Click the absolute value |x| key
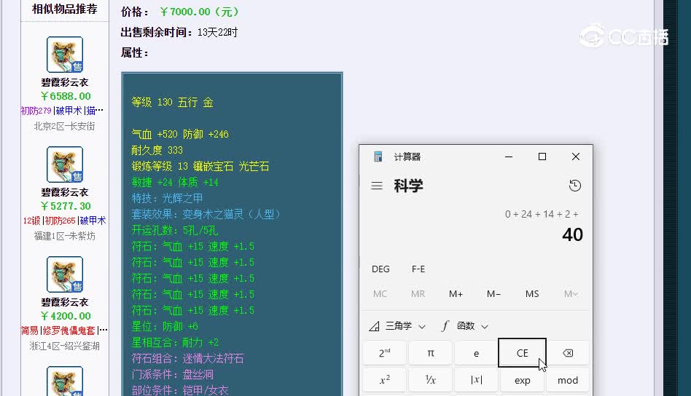The width and height of the screenshot is (691, 396). pos(476,380)
